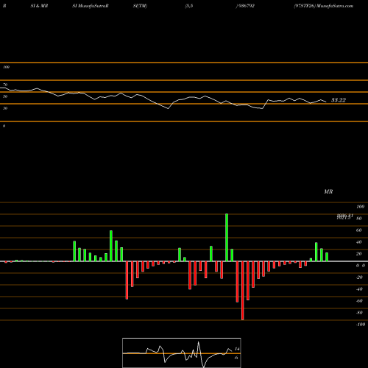This screenshot has height=368, width=368.
Task: Click the SI MunafaSutraR header text
Action: [x=91, y=6]
